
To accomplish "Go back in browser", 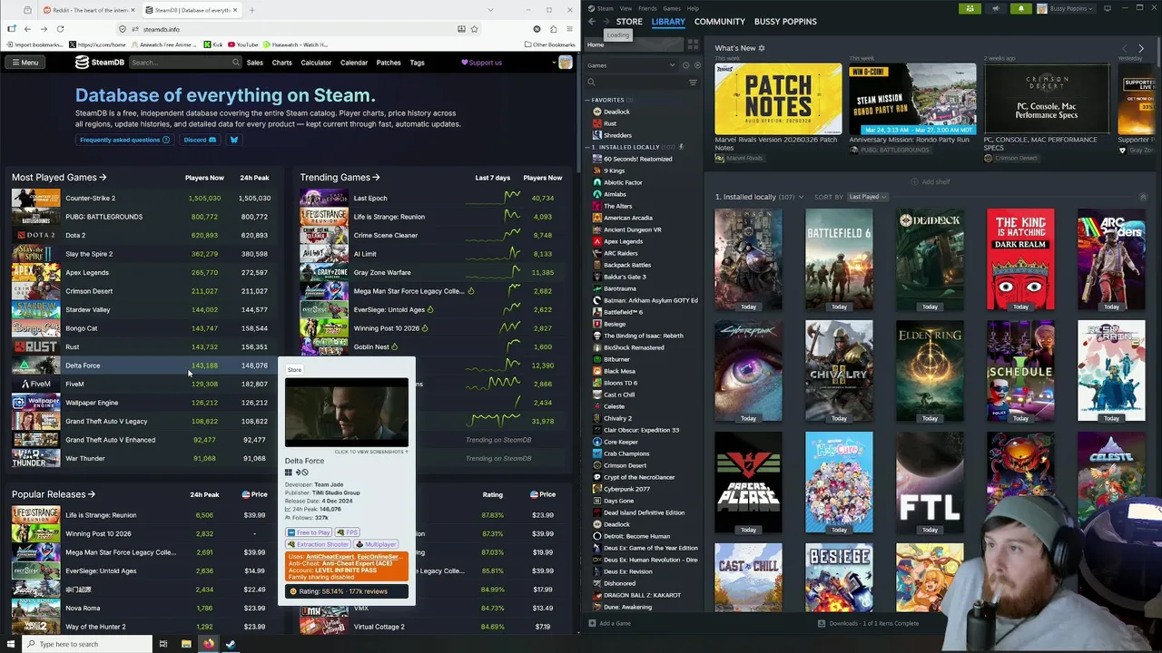I will [x=27, y=29].
